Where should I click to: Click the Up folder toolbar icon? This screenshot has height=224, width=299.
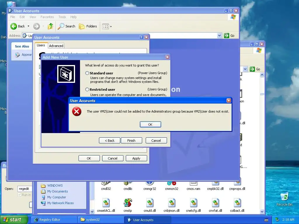[x=51, y=26]
